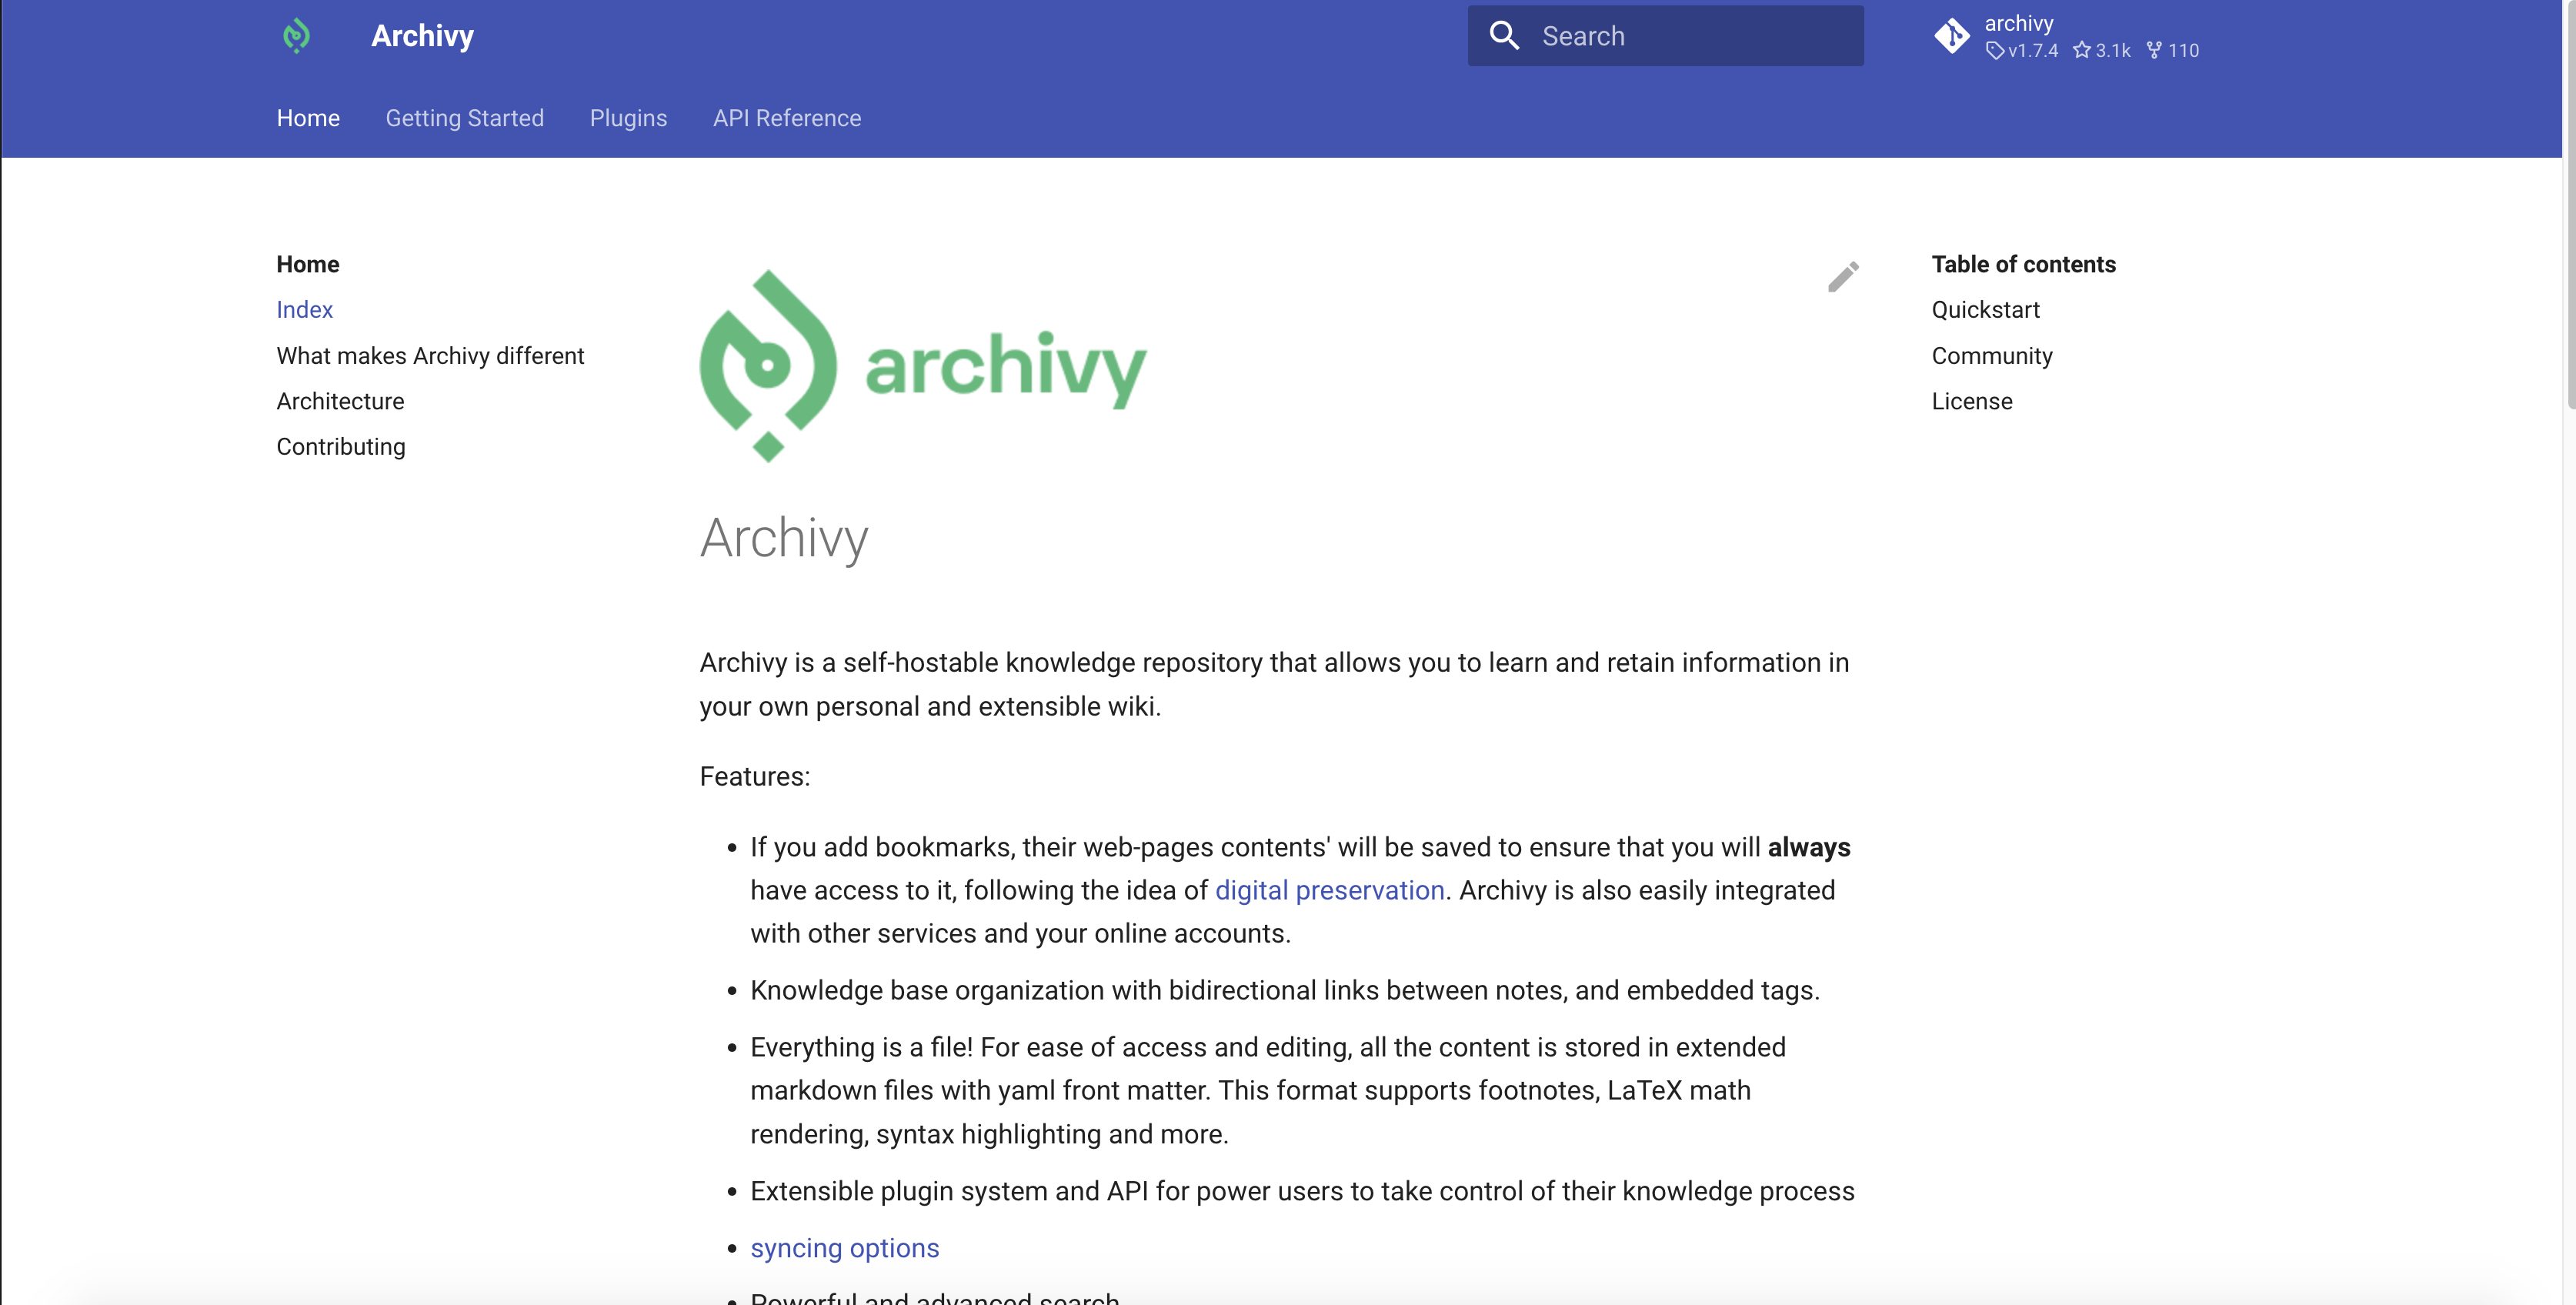Expand the Index sidebar item
2576x1305 pixels.
pyautogui.click(x=305, y=309)
